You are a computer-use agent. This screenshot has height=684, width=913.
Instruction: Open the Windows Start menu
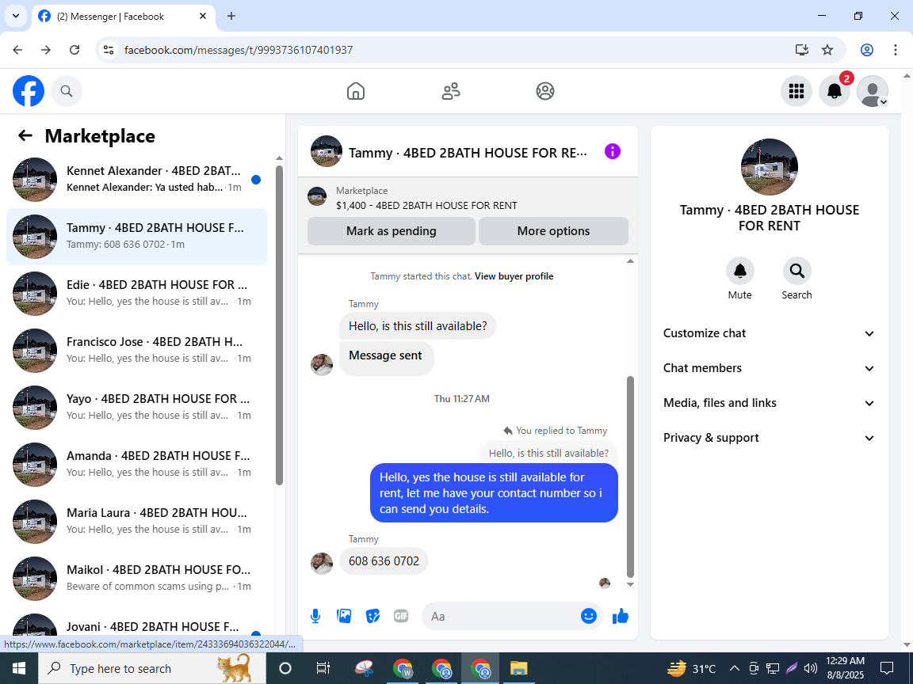19,668
